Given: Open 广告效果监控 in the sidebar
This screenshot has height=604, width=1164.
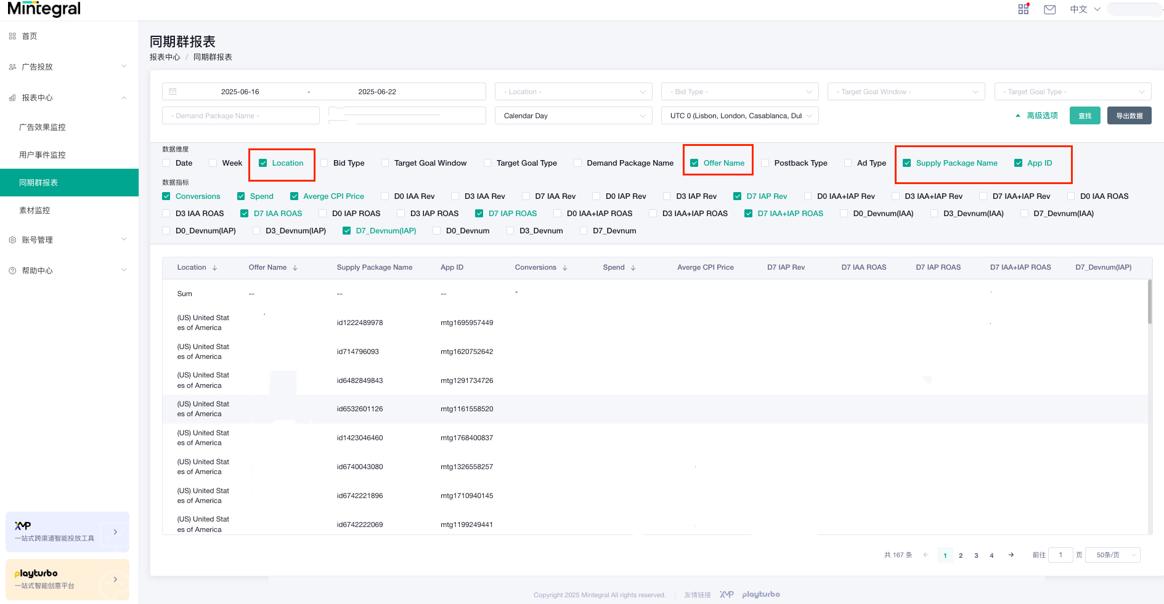Looking at the screenshot, I should point(43,127).
